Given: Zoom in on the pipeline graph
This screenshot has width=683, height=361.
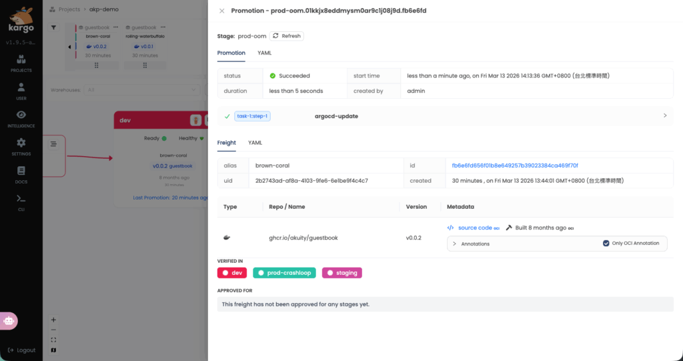Looking at the screenshot, I should [x=53, y=320].
